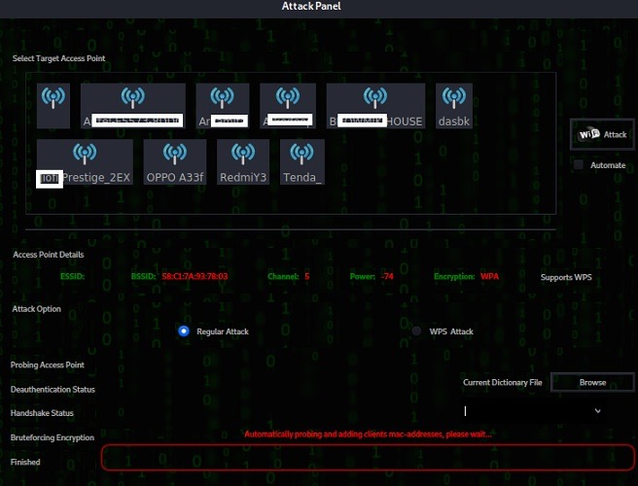This screenshot has height=486, width=638.
Task: Click the Supports WPS label
Action: pyautogui.click(x=566, y=277)
